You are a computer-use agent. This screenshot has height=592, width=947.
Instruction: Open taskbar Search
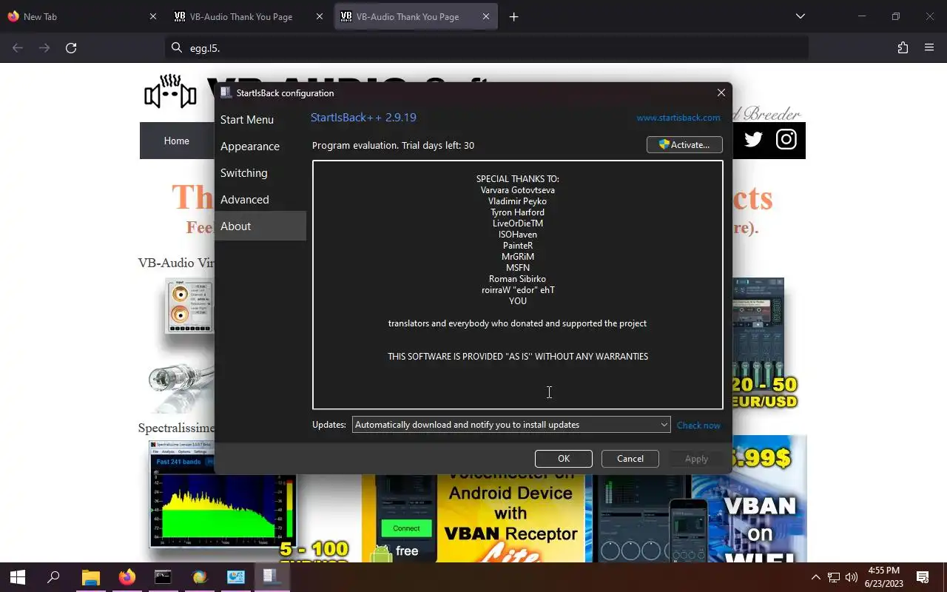(x=53, y=577)
